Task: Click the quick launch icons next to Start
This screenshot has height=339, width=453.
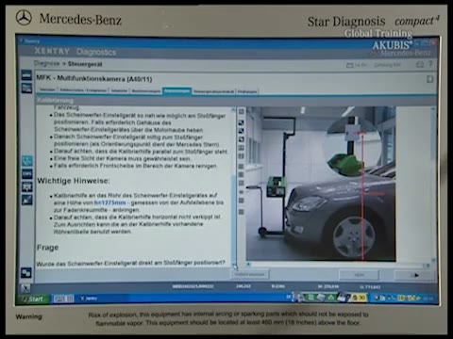Action: (x=63, y=299)
